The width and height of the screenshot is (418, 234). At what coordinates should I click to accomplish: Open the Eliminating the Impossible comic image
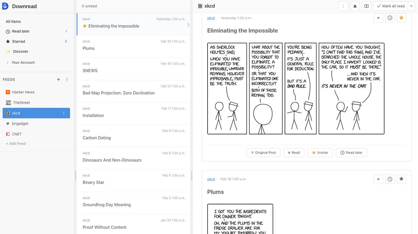click(x=296, y=88)
